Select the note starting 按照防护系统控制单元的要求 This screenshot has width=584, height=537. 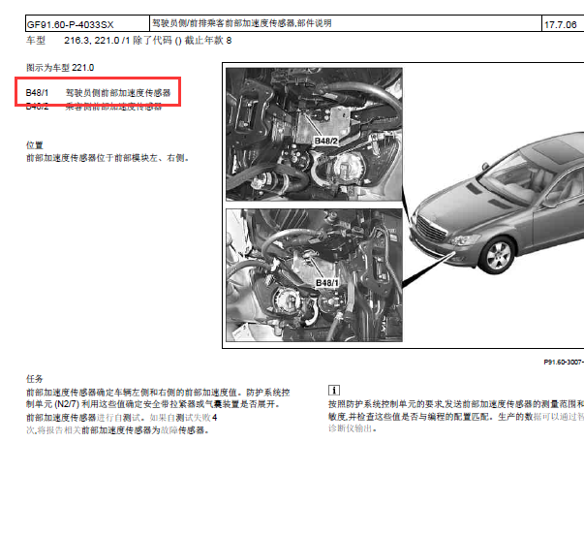tap(456, 417)
